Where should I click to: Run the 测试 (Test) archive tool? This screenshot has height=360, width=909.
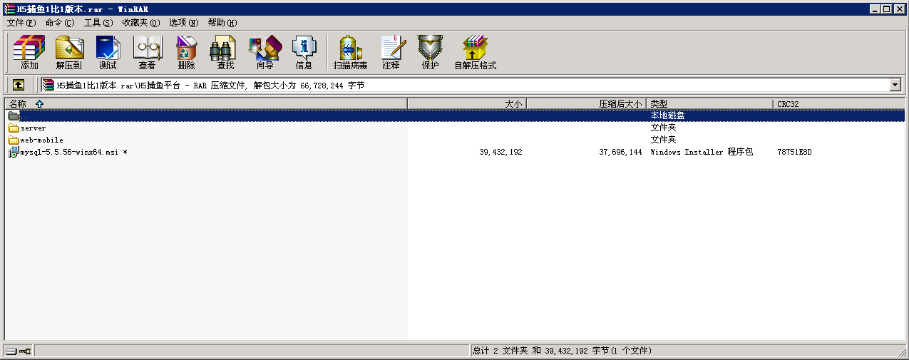pyautogui.click(x=108, y=53)
